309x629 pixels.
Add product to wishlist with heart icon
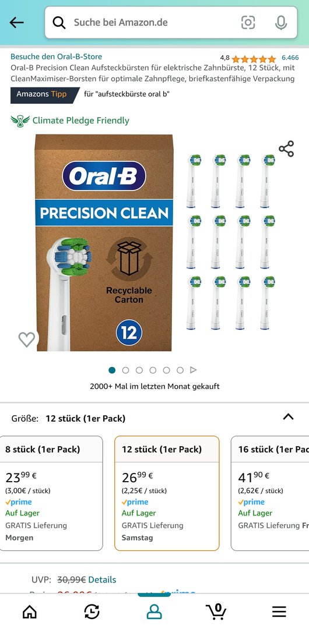27,340
